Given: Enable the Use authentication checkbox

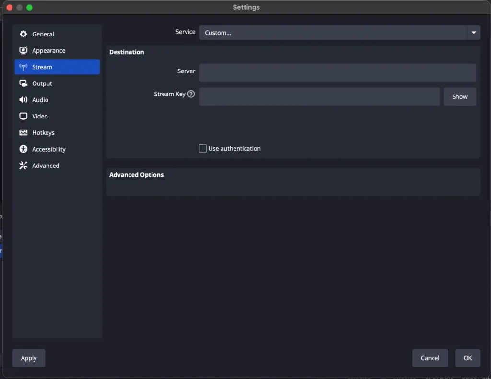Looking at the screenshot, I should (203, 149).
